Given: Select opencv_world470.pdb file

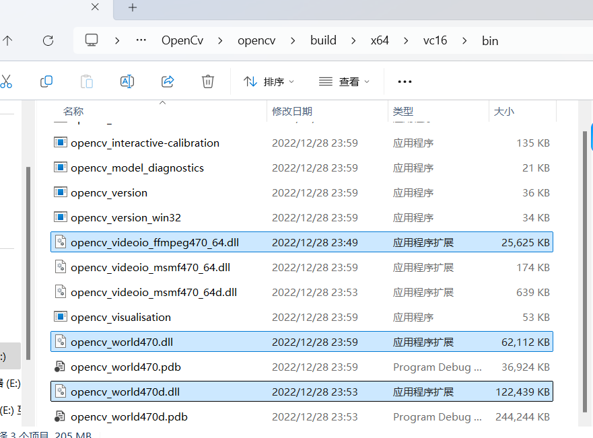Looking at the screenshot, I should [302, 367].
